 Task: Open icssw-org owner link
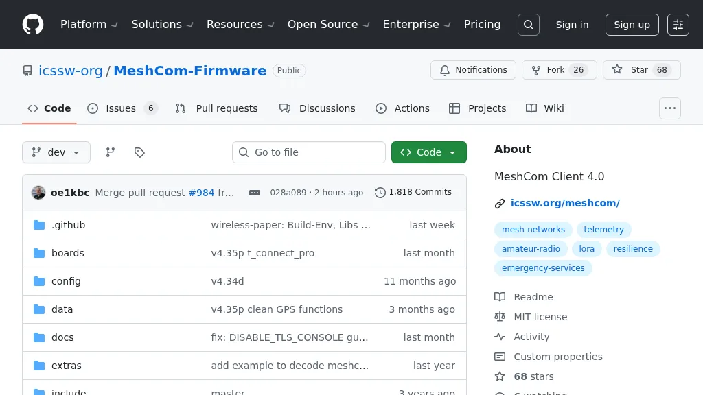click(71, 71)
